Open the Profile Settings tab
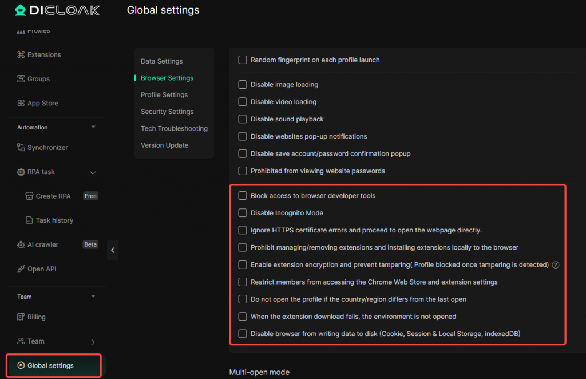This screenshot has width=586, height=379. (x=164, y=95)
